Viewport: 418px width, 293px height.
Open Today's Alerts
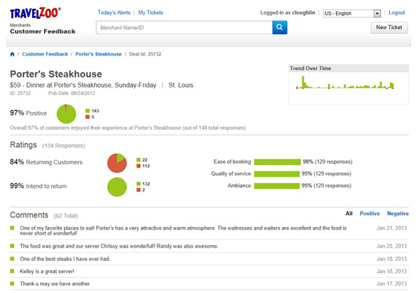point(115,13)
